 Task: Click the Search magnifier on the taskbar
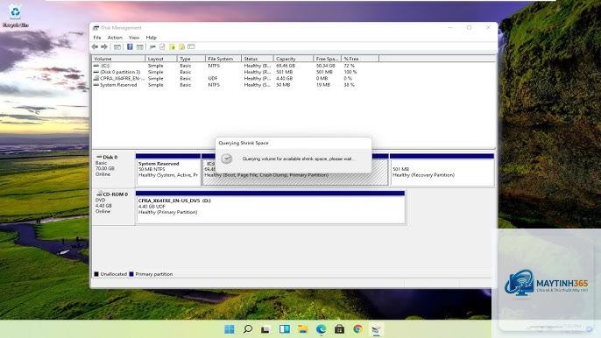point(248,328)
